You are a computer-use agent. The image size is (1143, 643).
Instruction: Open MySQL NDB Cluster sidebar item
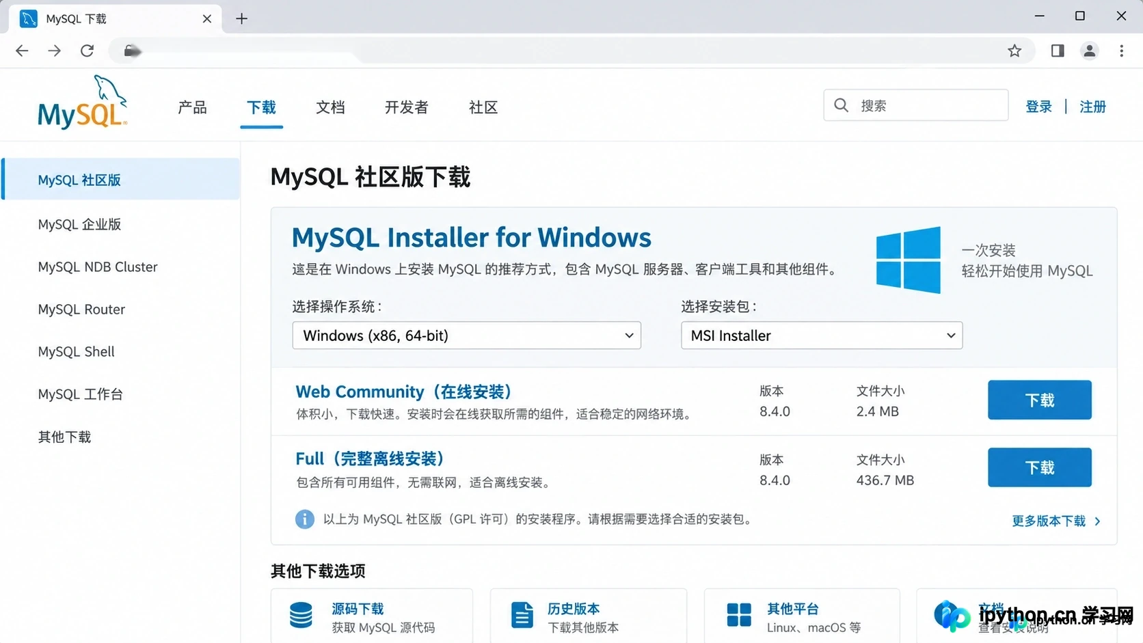point(98,267)
